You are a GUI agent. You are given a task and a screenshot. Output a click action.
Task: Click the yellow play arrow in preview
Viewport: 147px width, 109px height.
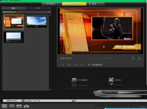click(x=104, y=47)
